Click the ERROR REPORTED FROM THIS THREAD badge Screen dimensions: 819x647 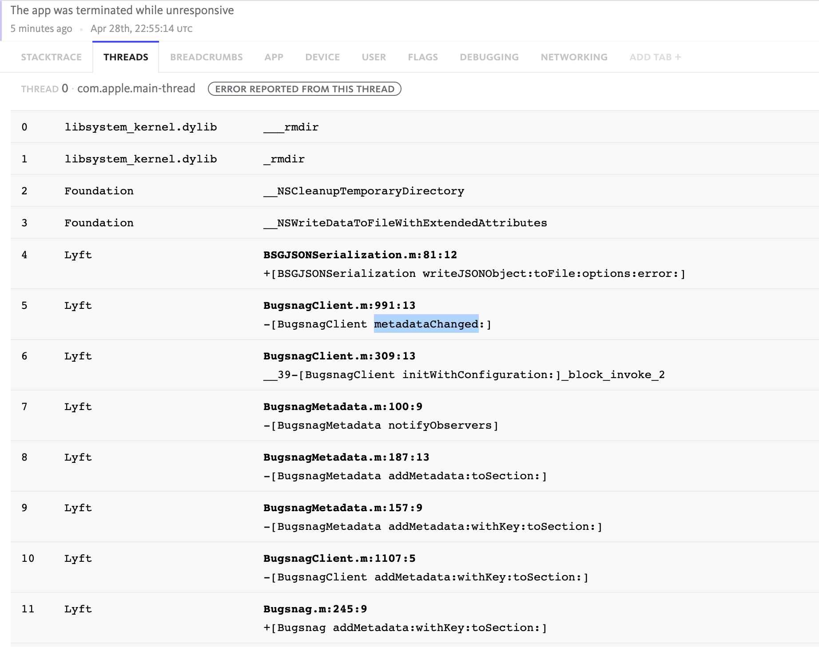point(305,89)
